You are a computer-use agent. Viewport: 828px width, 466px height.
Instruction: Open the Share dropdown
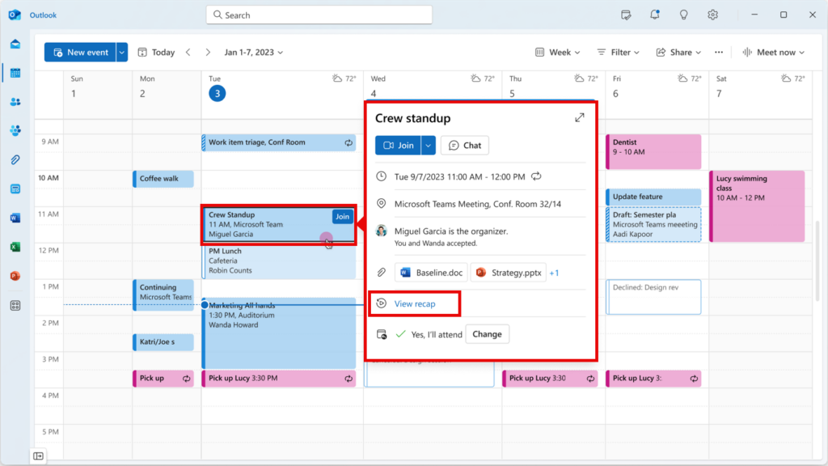(x=678, y=53)
